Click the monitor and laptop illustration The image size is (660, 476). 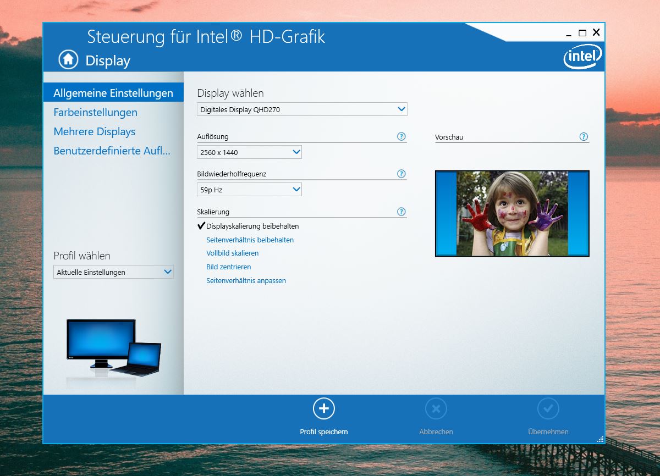coord(114,347)
